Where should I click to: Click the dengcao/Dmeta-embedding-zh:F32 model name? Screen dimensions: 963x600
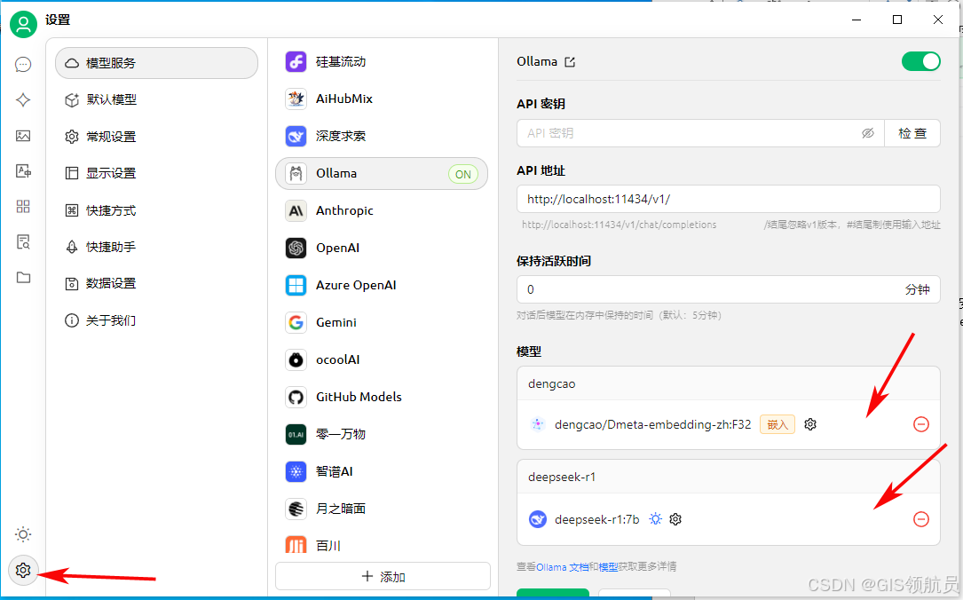pos(653,424)
